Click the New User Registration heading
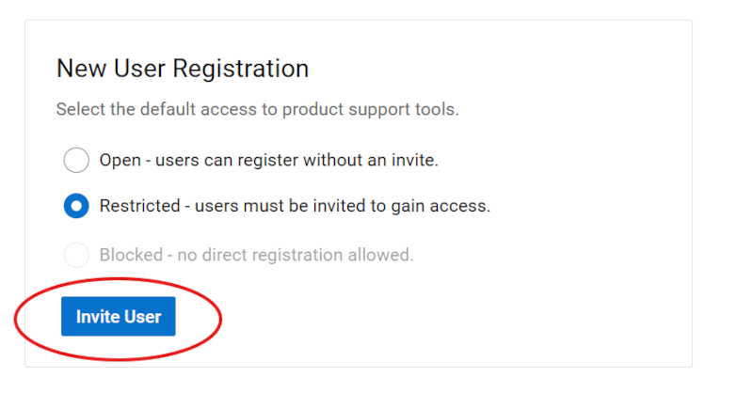Viewport: 753px width, 393px height. click(x=183, y=68)
